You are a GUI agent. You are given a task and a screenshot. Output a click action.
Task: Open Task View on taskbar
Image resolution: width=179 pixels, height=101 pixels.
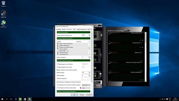(11, 99)
